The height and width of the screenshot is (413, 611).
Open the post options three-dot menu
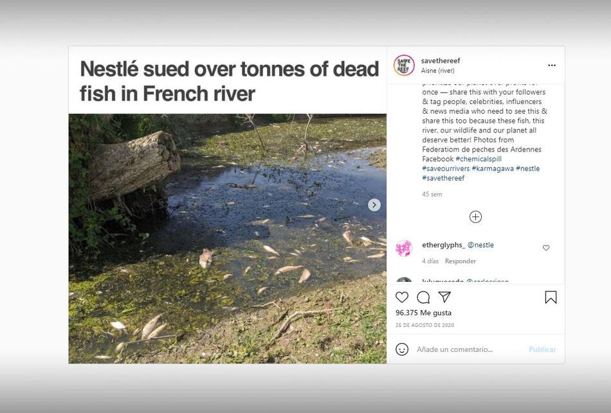pos(552,65)
